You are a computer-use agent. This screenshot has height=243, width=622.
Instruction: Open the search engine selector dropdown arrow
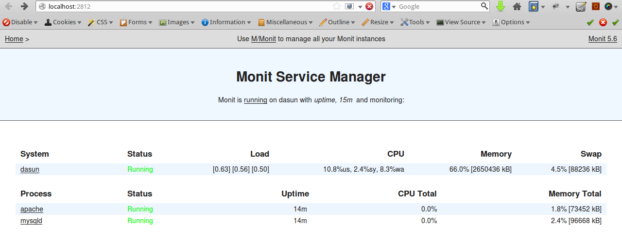click(x=394, y=7)
